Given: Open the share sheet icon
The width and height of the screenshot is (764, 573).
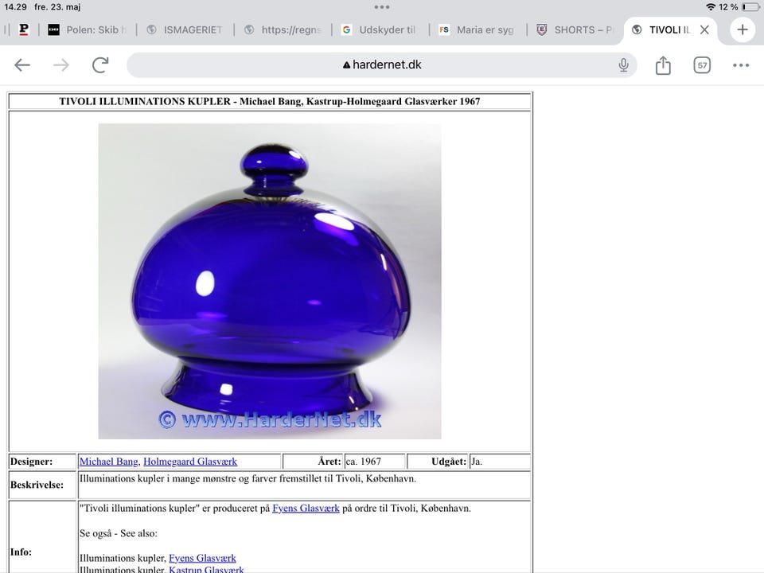Looking at the screenshot, I should (x=663, y=64).
